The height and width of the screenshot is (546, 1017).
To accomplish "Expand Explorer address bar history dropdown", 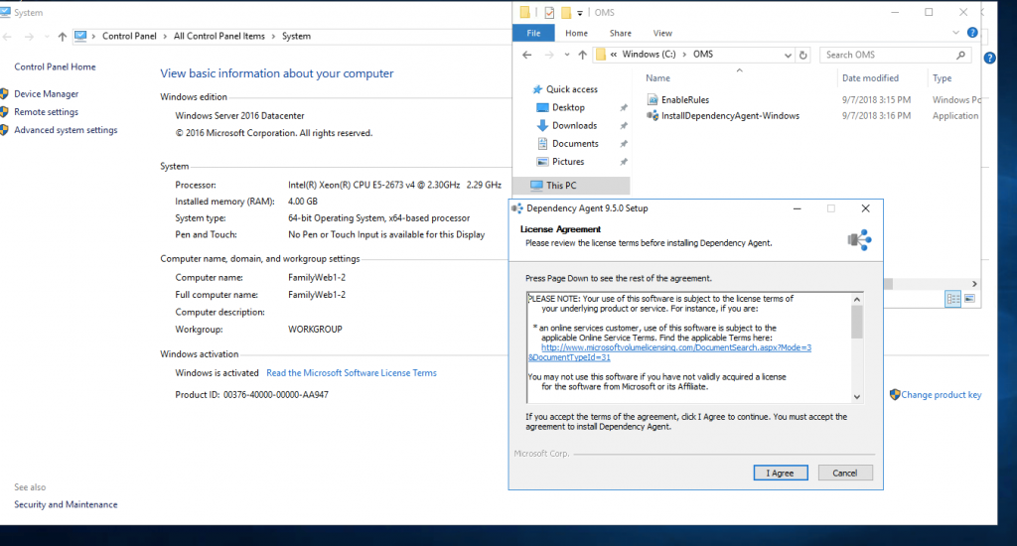I will tap(788, 56).
